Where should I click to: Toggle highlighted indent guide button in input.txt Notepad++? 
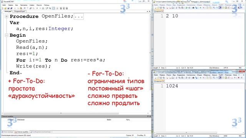click(220, 8)
